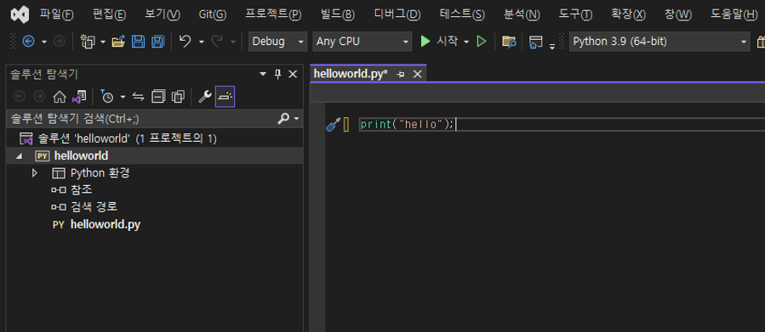Screen dimensions: 765x332
Task: Run without debugging using the outlined green play icon
Action: point(482,42)
